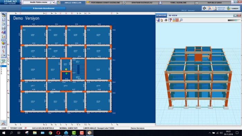The width and height of the screenshot is (242, 136).
Task: Toggle the checkbox at left toolbar bottom
Action: coord(2,56)
